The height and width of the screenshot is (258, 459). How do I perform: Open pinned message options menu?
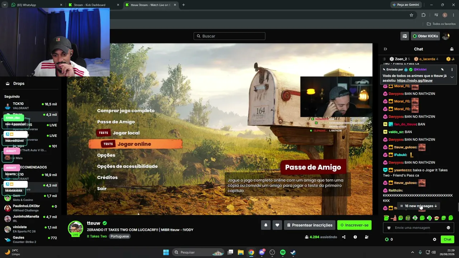(452, 70)
